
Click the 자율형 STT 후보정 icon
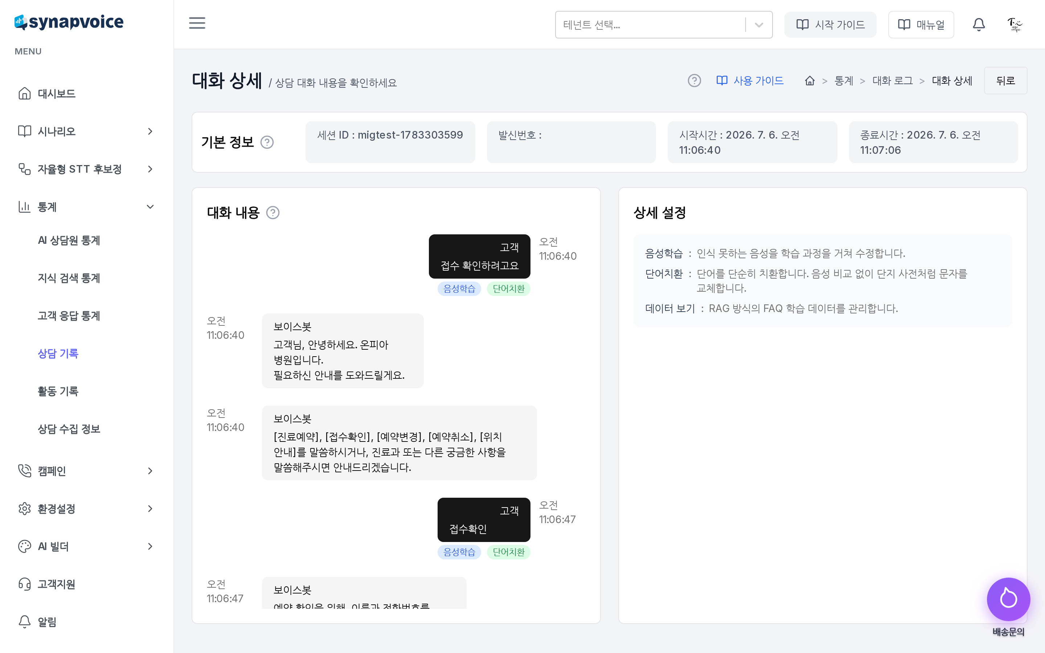25,169
